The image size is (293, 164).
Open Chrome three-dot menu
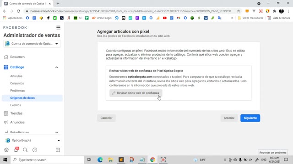click(288, 11)
